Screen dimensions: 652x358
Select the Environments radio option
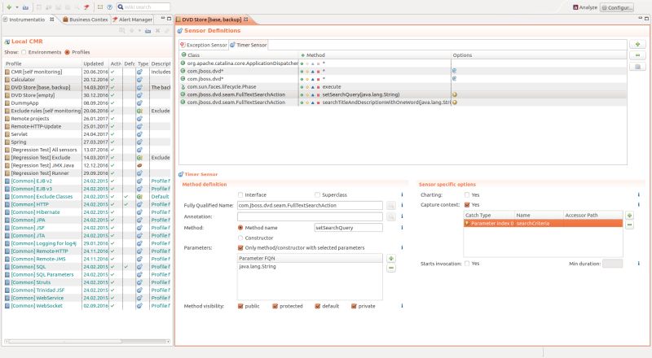tap(24, 52)
